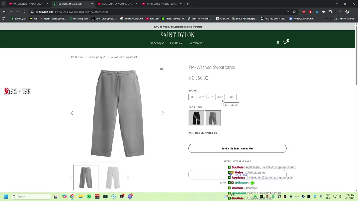Open ChatGPT bookmark
The width and height of the screenshot is (358, 201).
222,19
